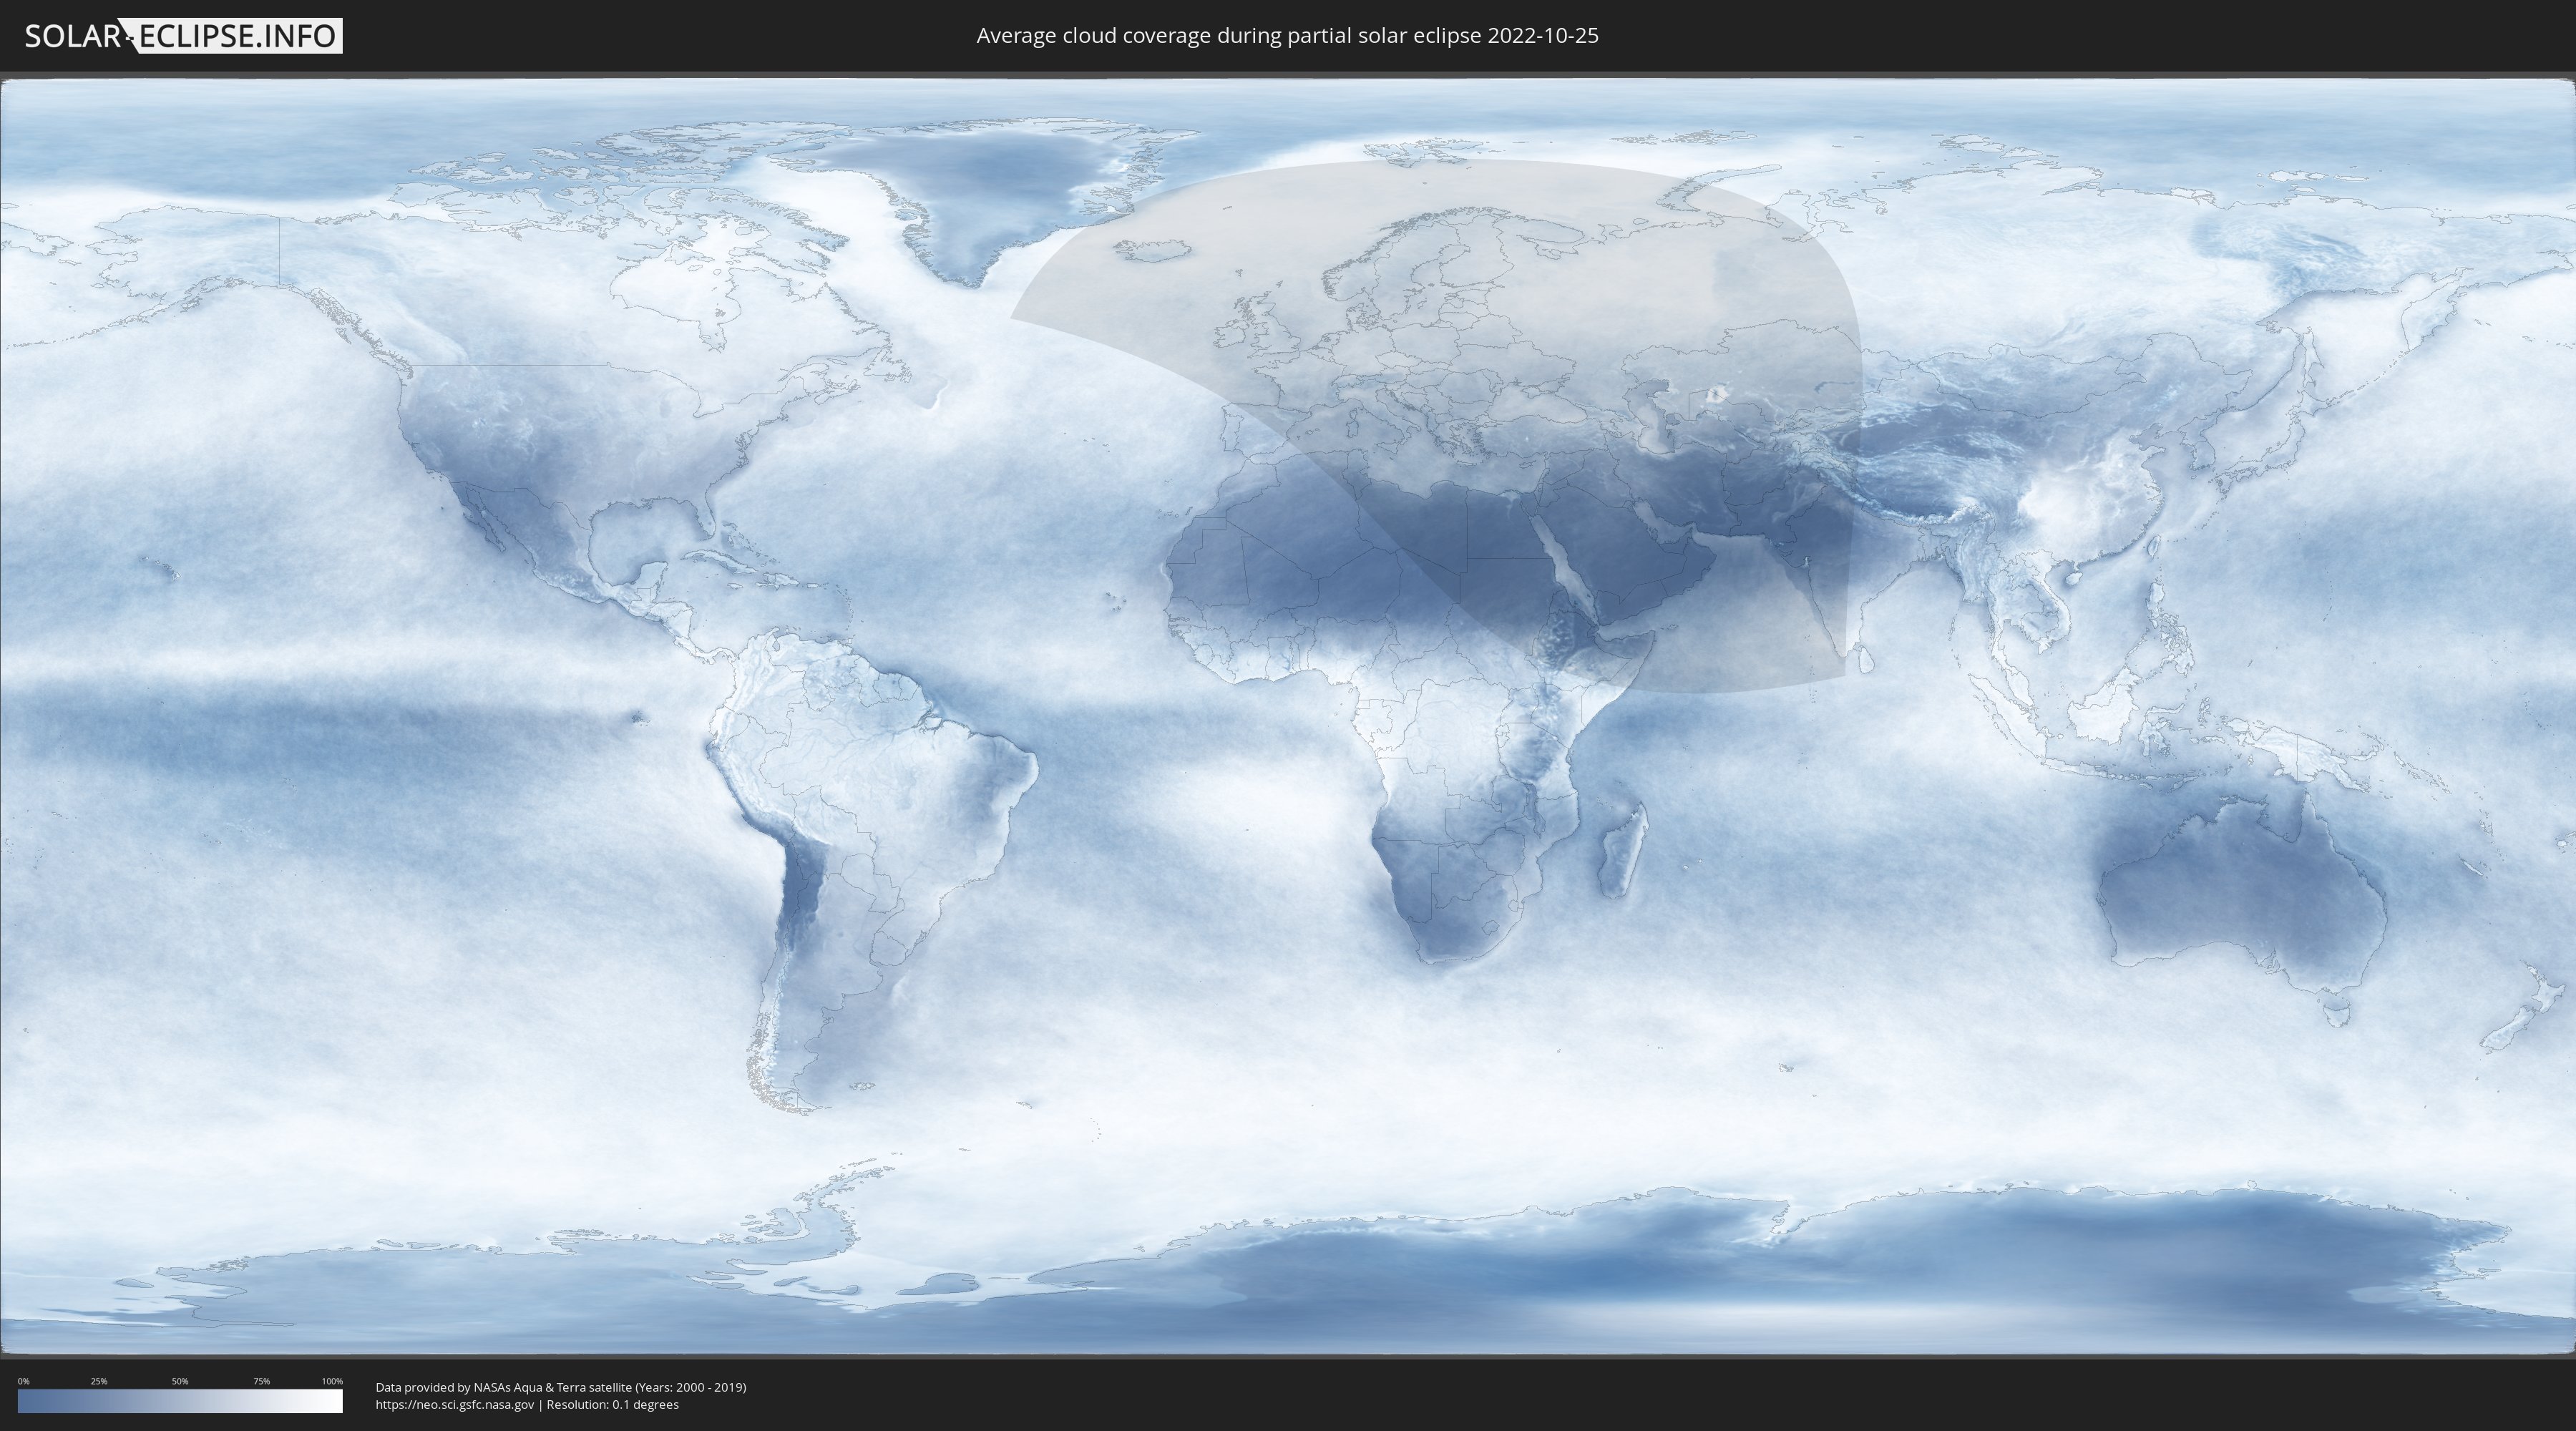
Task: Click the map title about partial solar eclipse 2022-10-25
Action: coord(1287,36)
